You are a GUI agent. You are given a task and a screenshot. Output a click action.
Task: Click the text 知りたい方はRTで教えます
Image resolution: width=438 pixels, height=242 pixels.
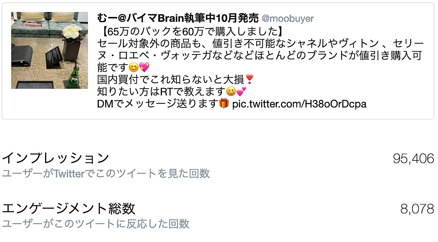[x=161, y=92]
